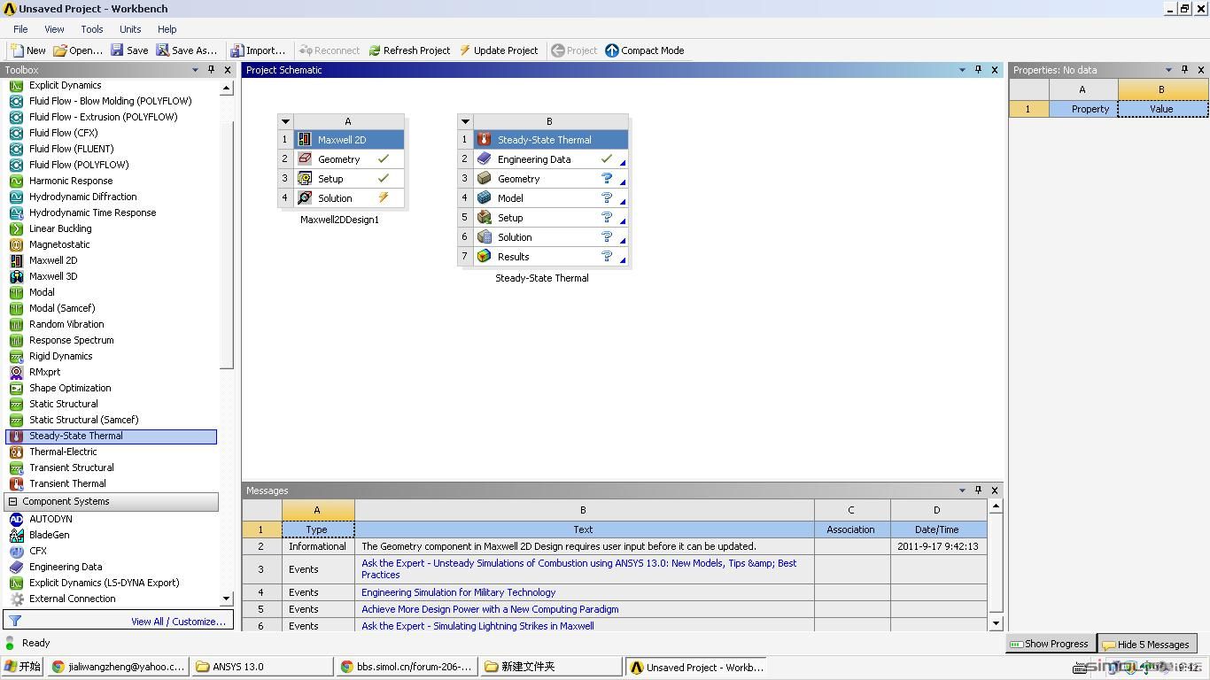Click the Start button on taskbar
The image size is (1210, 680).
[23, 667]
